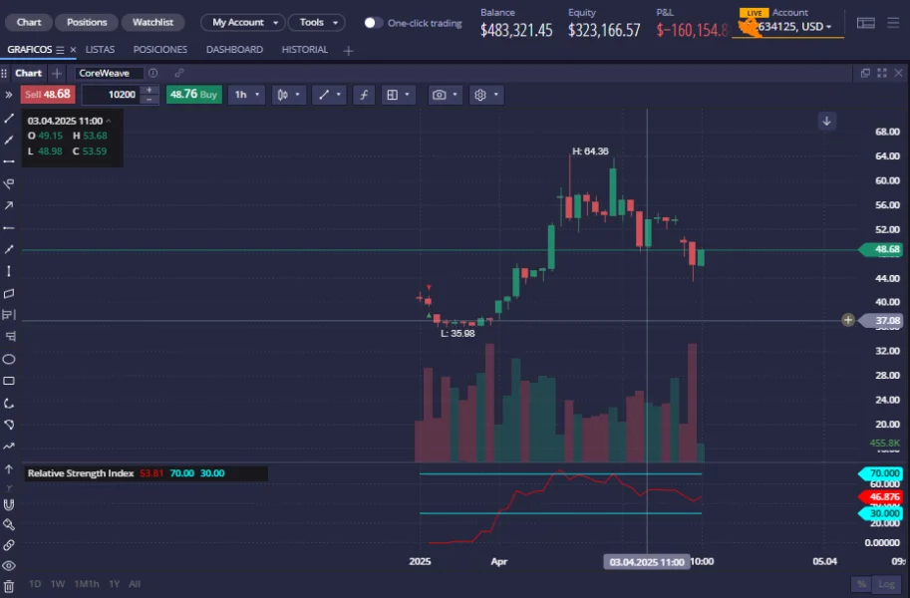
Task: Click the 48.76 Buy button
Action: [193, 94]
